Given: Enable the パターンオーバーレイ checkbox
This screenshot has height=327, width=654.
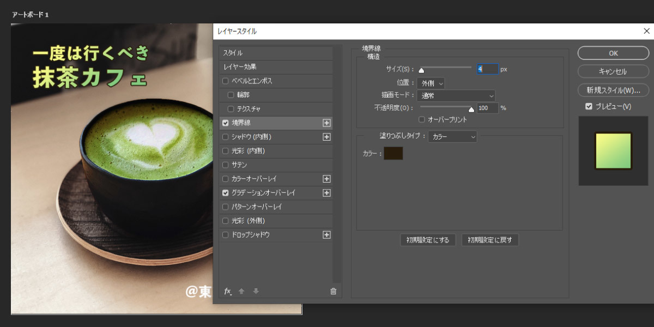Looking at the screenshot, I should pyautogui.click(x=226, y=207).
